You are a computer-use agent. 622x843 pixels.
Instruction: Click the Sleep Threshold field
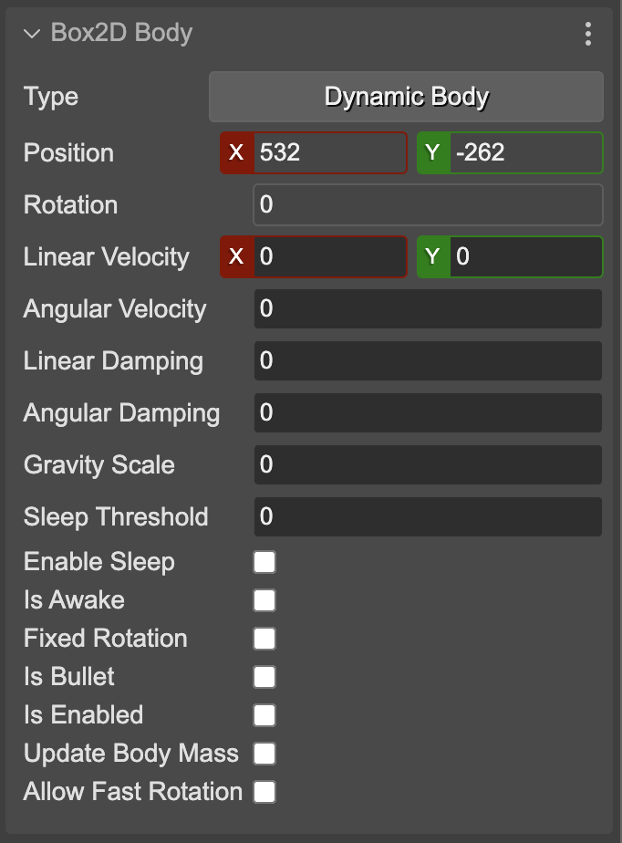click(427, 516)
